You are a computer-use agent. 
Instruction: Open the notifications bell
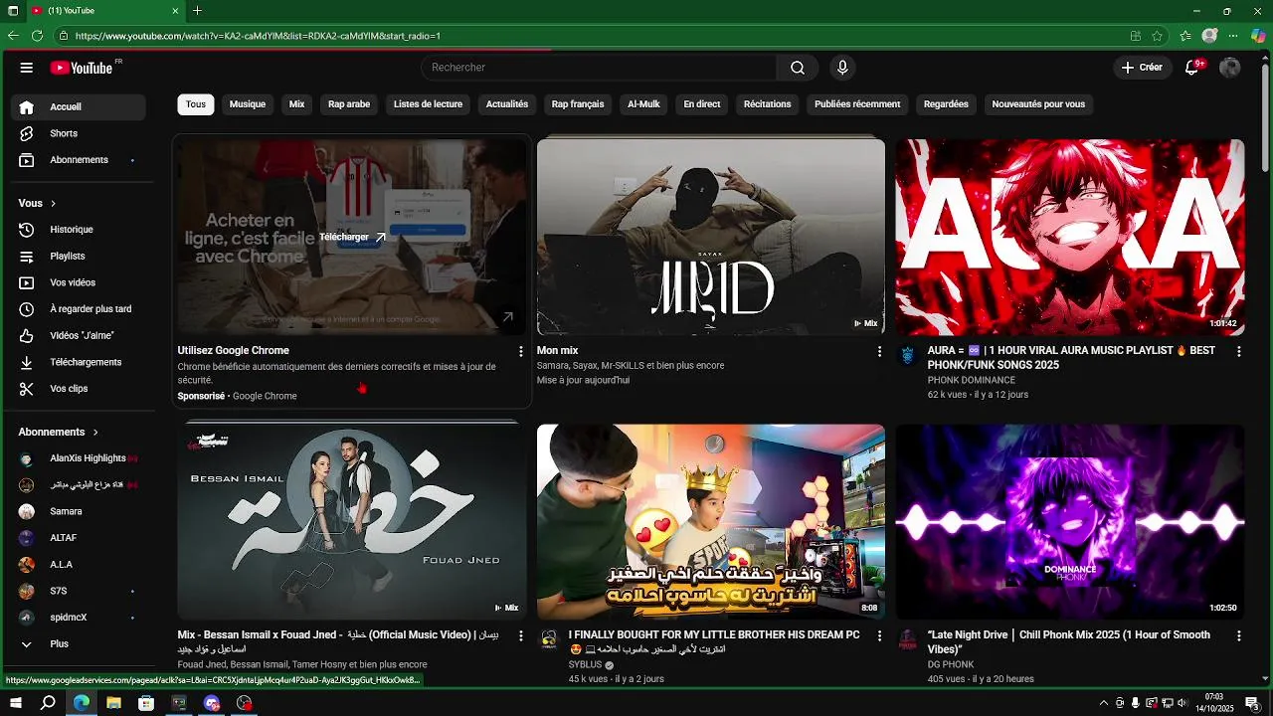[1192, 68]
